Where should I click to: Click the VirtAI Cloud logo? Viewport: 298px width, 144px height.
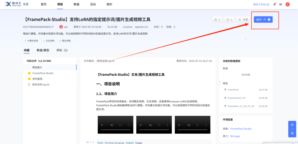coord(13,4)
